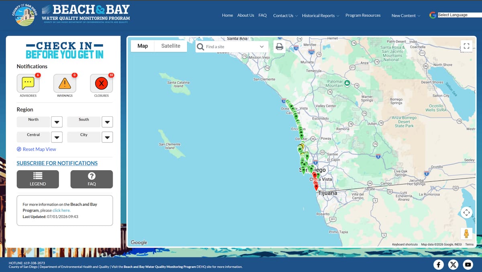Click the Beach & Bay program logo
The height and width of the screenshot is (272, 482).
86,14
